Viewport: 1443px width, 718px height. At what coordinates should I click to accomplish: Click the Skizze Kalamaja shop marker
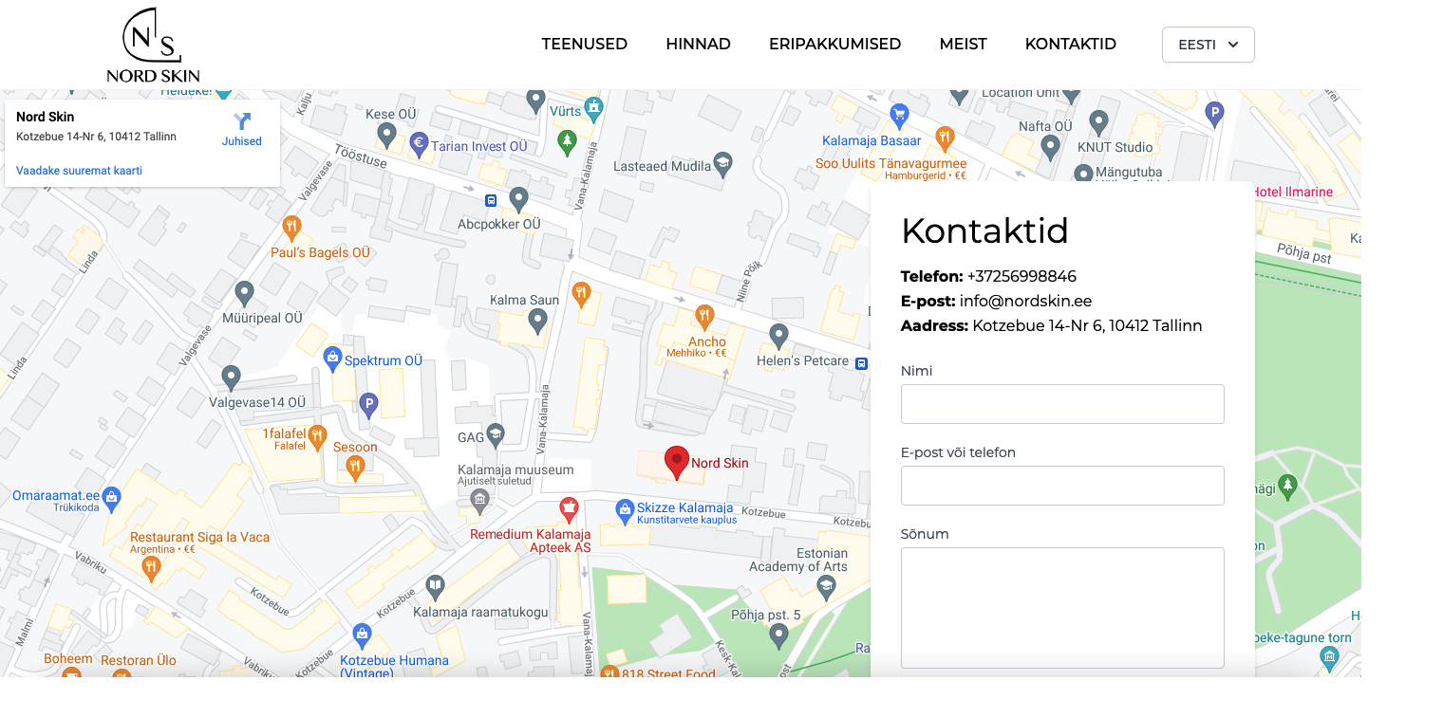[x=625, y=510]
